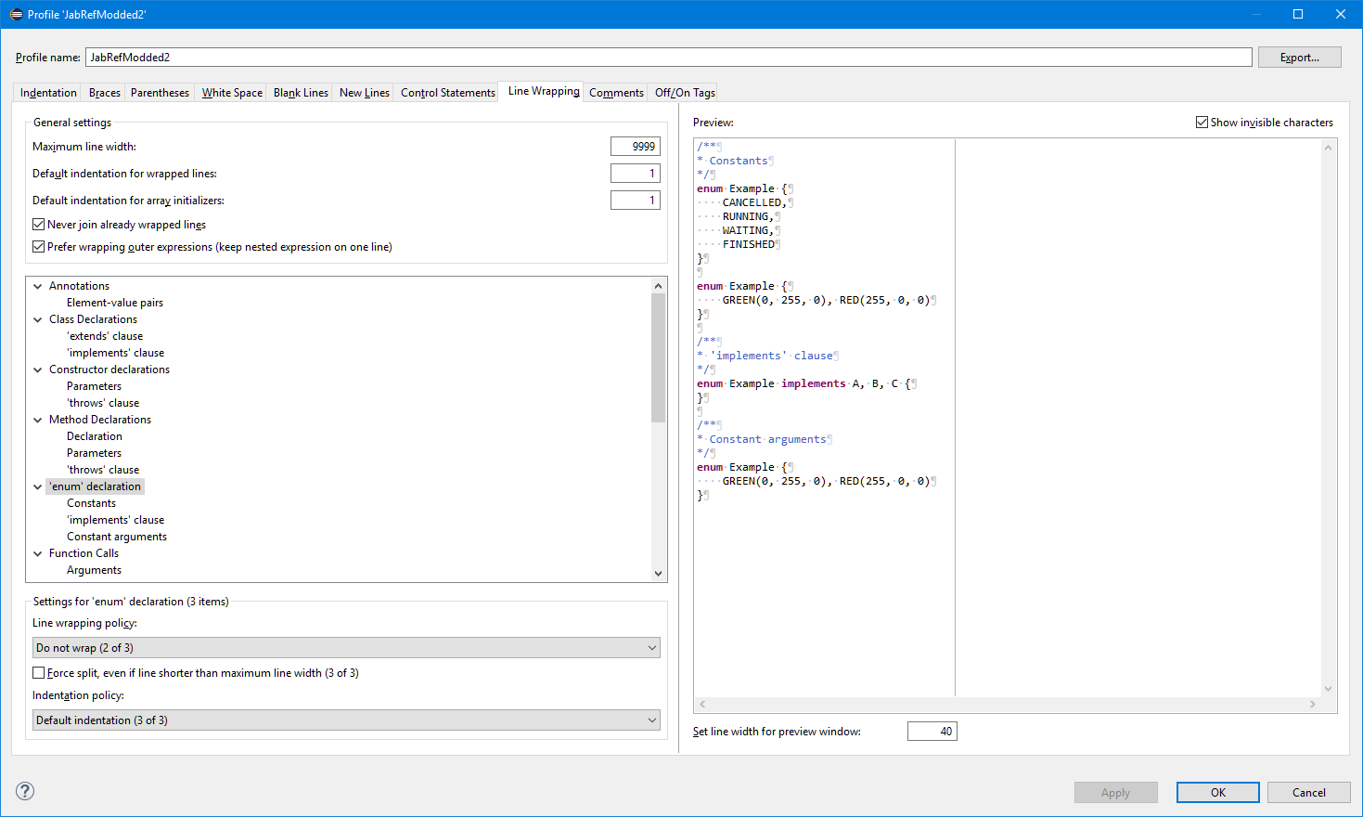Click the array initializers indentation field

pos(635,201)
